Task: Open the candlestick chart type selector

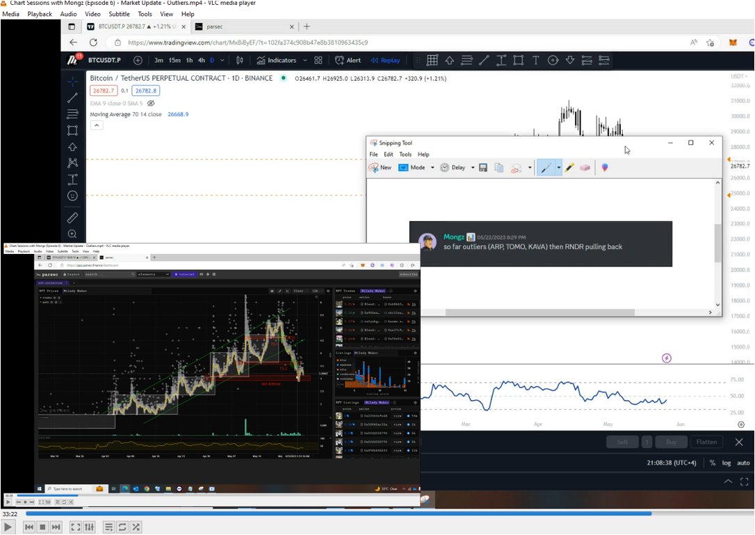Action: (239, 61)
